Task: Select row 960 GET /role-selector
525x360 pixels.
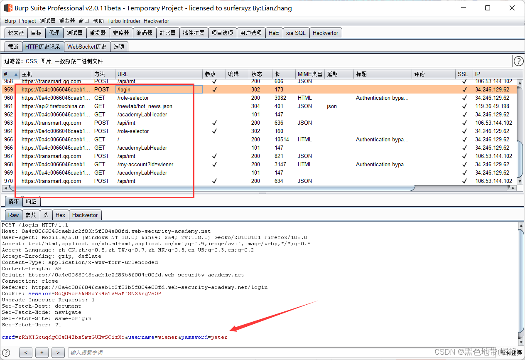Action: pyautogui.click(x=260, y=98)
